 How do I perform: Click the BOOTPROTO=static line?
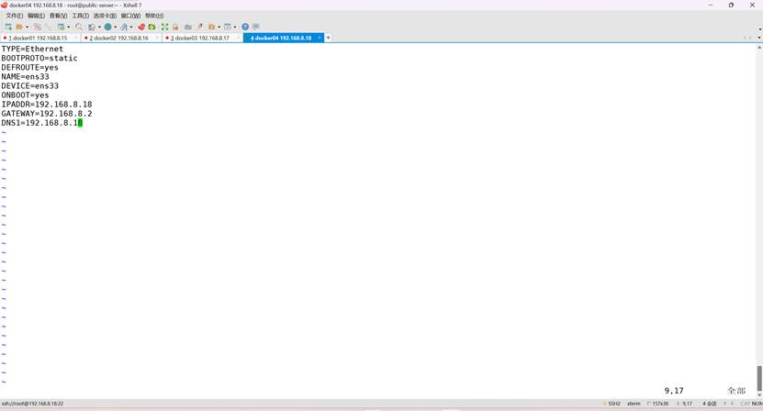coord(39,58)
